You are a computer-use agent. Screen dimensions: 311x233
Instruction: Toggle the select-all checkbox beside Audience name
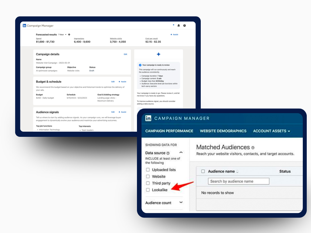click(203, 171)
